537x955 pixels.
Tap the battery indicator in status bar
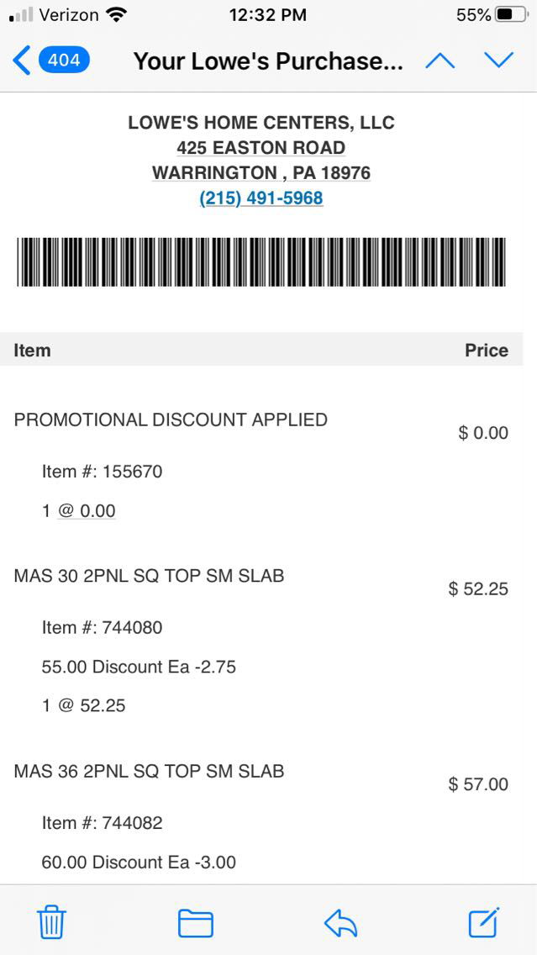pos(510,15)
